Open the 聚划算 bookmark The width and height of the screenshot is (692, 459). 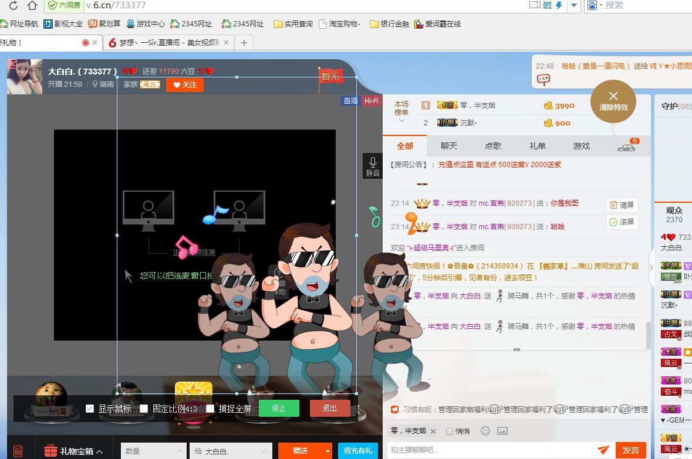[104, 24]
